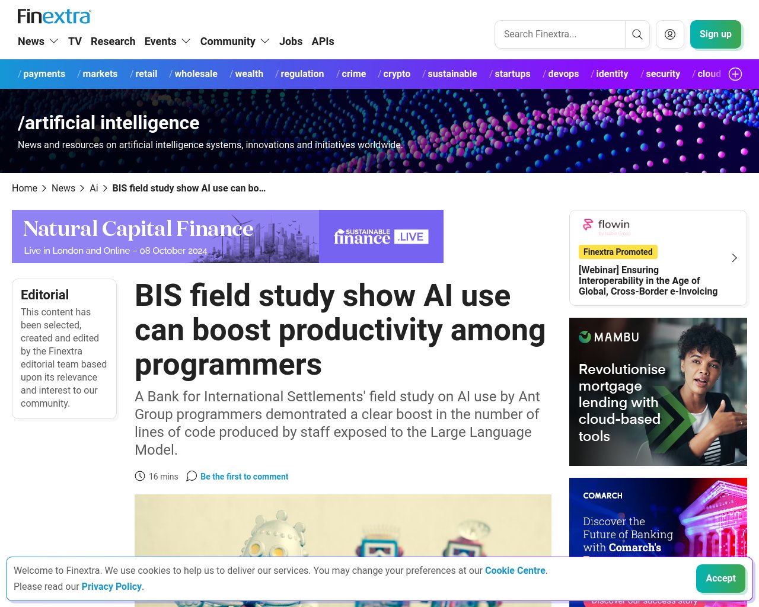Viewport: 759px width, 607px height.
Task: Open the Jobs menu item
Action: point(291,41)
